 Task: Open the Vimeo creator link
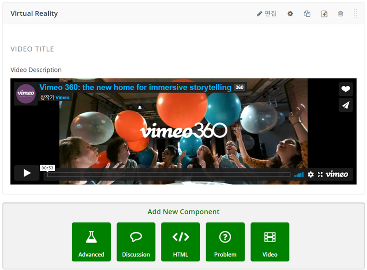pyautogui.click(x=62, y=97)
